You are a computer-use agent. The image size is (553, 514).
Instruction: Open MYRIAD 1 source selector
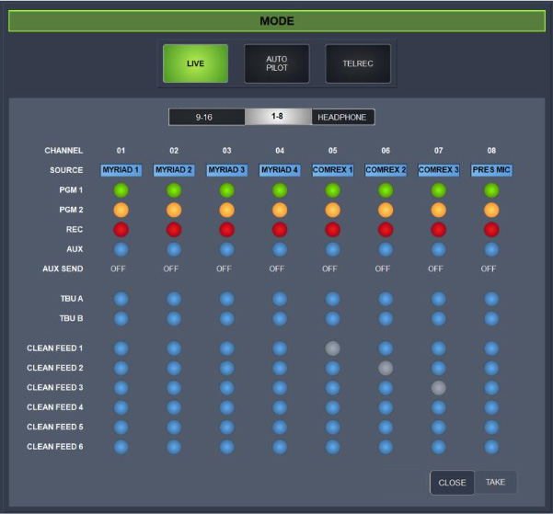121,170
